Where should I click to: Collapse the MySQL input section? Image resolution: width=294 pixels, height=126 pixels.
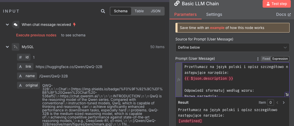coord(7,47)
